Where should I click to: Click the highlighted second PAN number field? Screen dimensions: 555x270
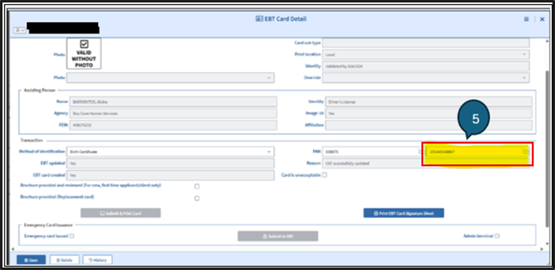pyautogui.click(x=478, y=152)
